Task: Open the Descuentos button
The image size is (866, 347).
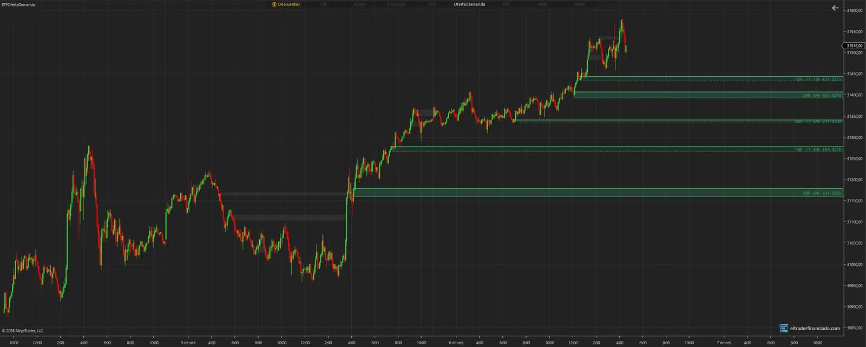Action: coord(286,4)
